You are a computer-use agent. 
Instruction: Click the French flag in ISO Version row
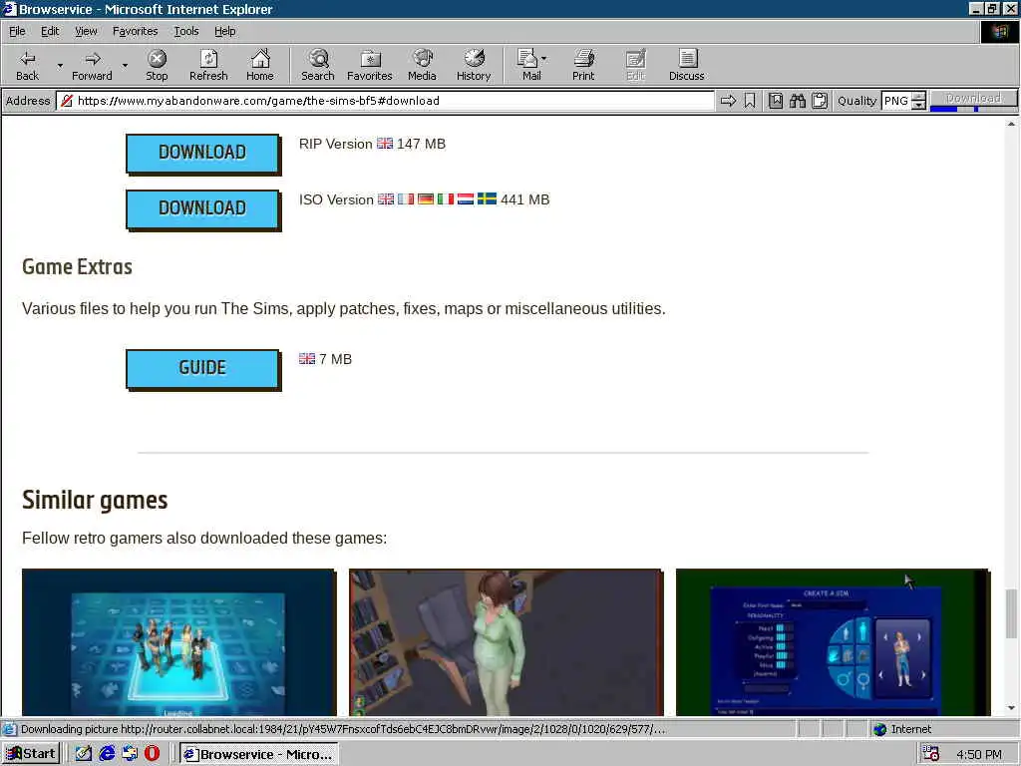(406, 198)
